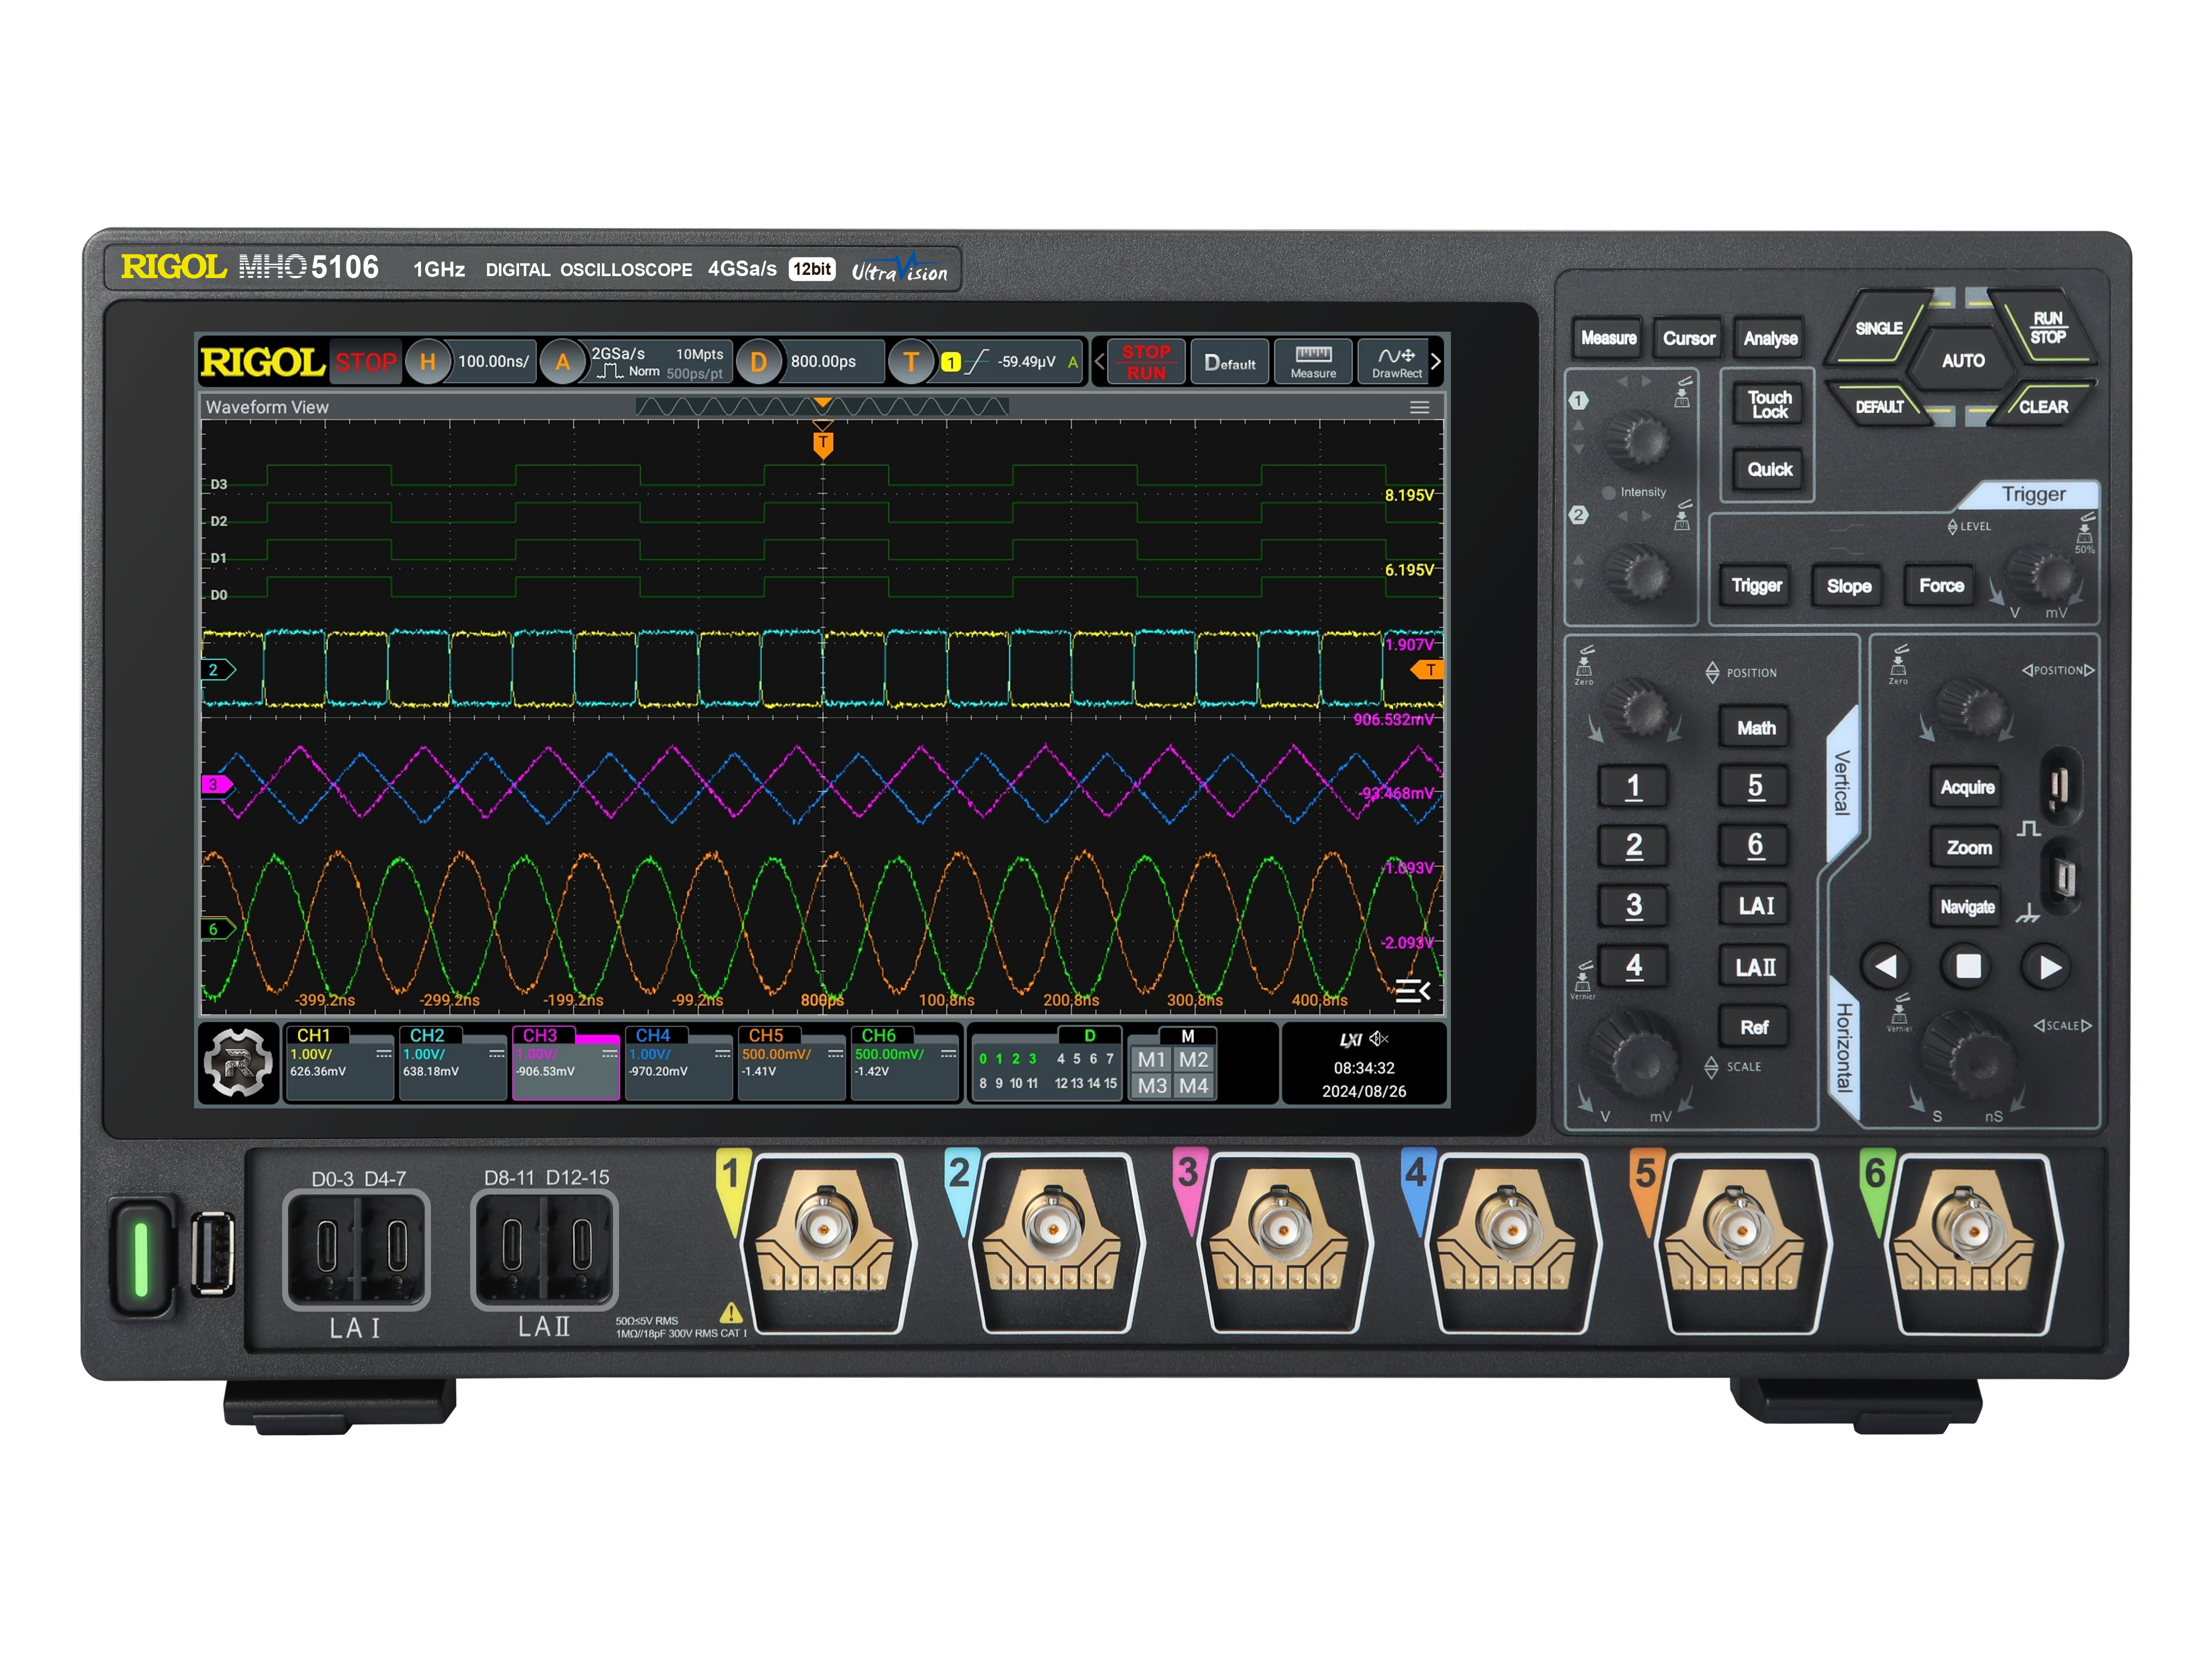Click the hardware DEFAULT button
The image size is (2212, 1659).
pos(1880,406)
